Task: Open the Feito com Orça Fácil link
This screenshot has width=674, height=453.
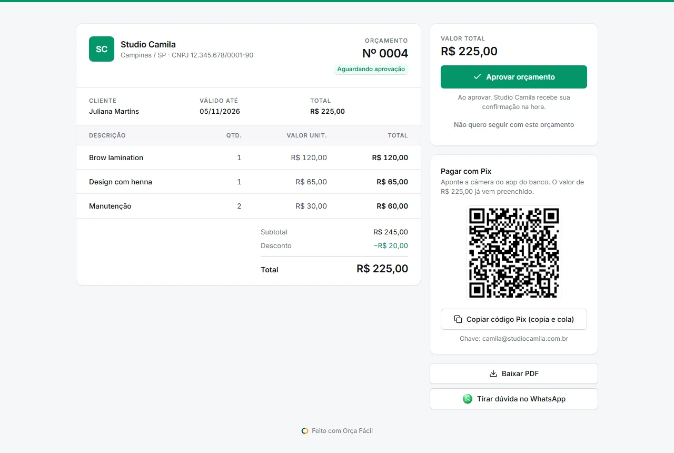Action: (x=337, y=431)
